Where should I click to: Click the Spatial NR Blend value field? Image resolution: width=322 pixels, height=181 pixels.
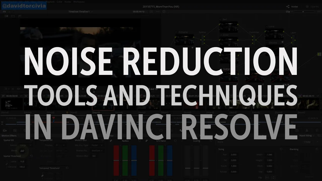23,151
